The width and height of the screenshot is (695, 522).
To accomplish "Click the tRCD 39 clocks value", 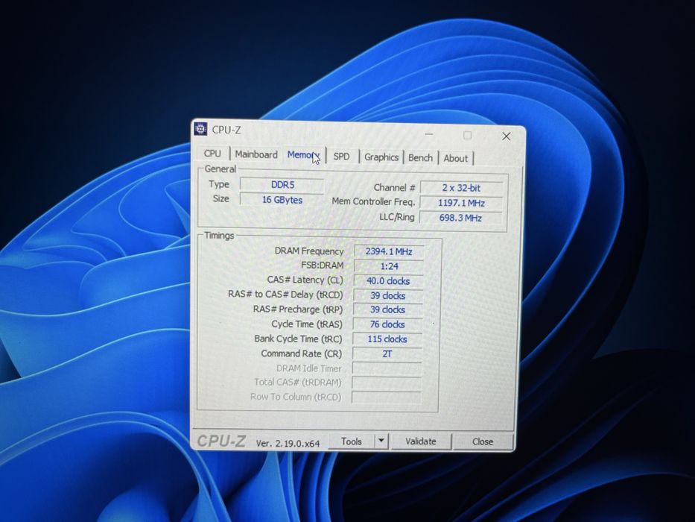I will [x=388, y=295].
